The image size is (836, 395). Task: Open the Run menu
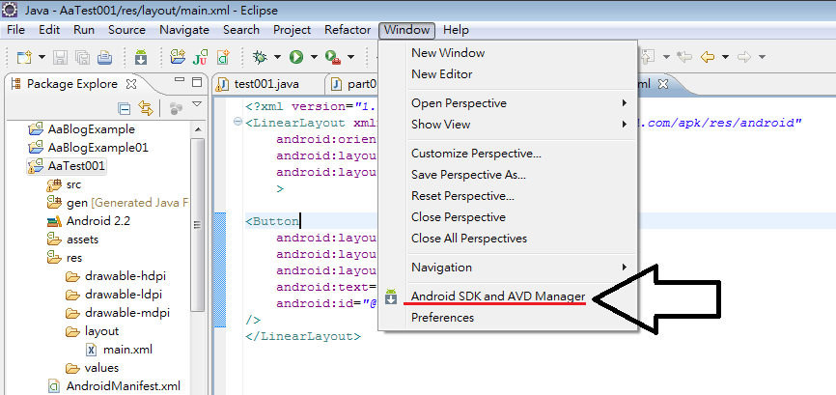click(84, 30)
